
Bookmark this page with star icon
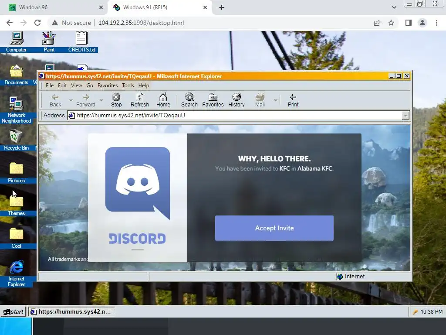391,23
